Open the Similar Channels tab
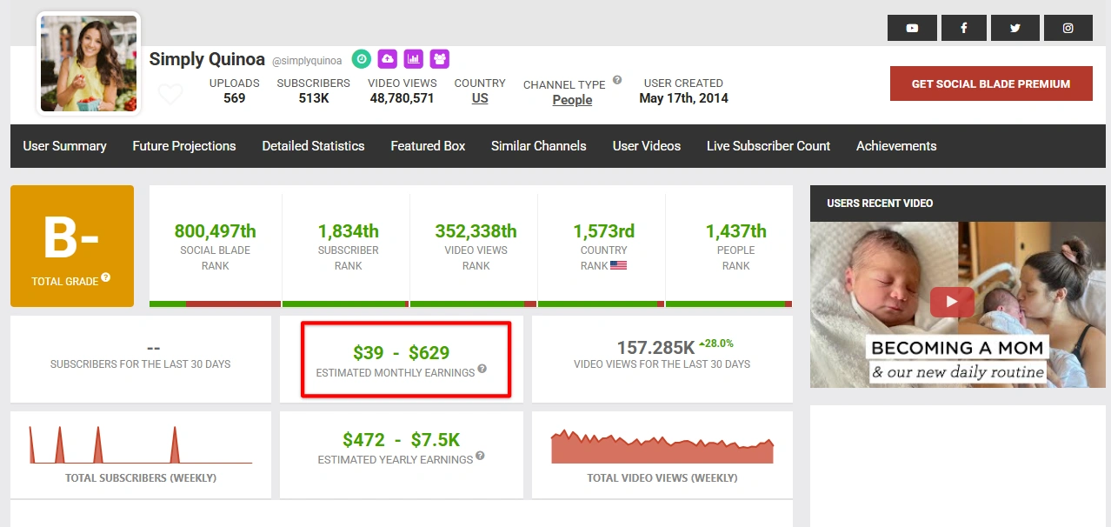Viewport: 1111px width, 527px height. point(539,146)
